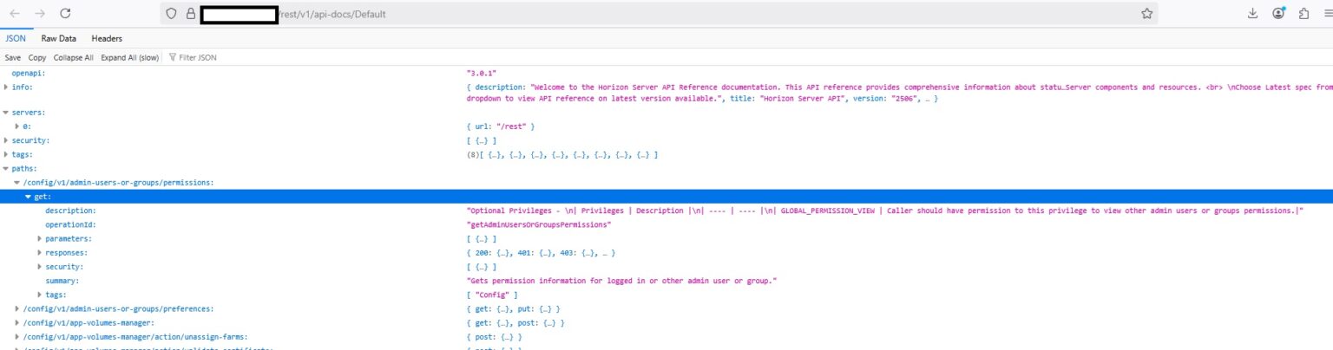Click the { post: {…} } unassign-farms value
The image size is (1333, 350).
(x=495, y=336)
